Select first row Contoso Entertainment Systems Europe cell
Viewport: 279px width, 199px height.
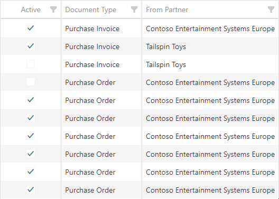tap(210, 29)
